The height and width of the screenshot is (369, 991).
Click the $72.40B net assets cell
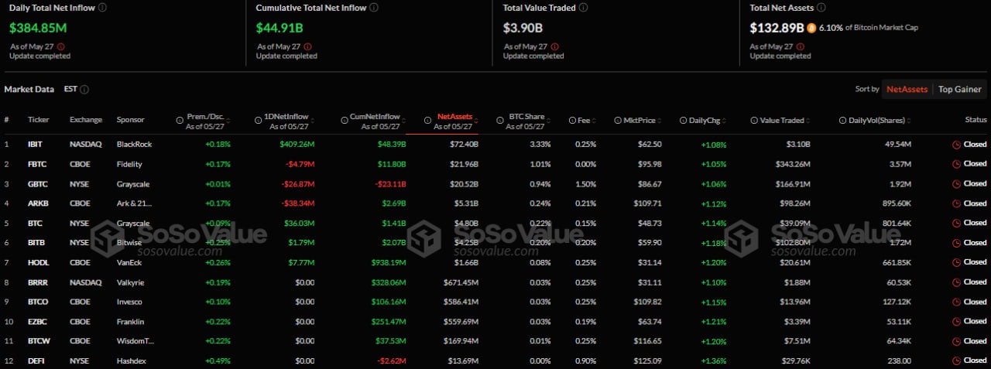464,144
